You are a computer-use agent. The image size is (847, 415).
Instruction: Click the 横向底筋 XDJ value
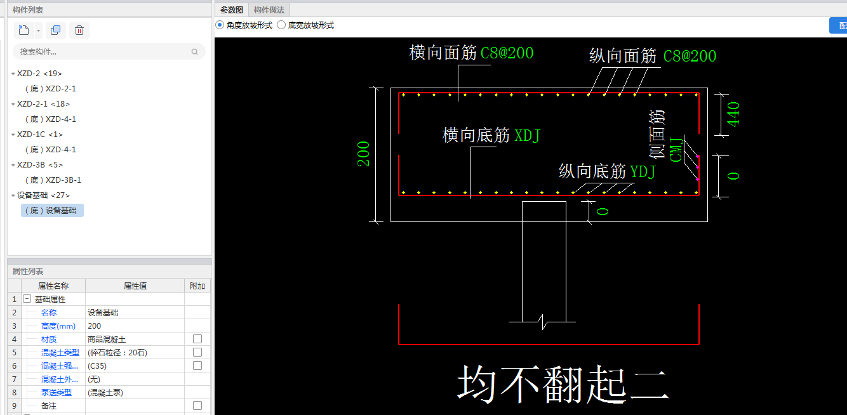[x=527, y=135]
